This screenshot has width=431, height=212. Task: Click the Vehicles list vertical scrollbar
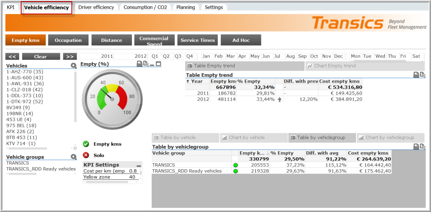pos(75,96)
